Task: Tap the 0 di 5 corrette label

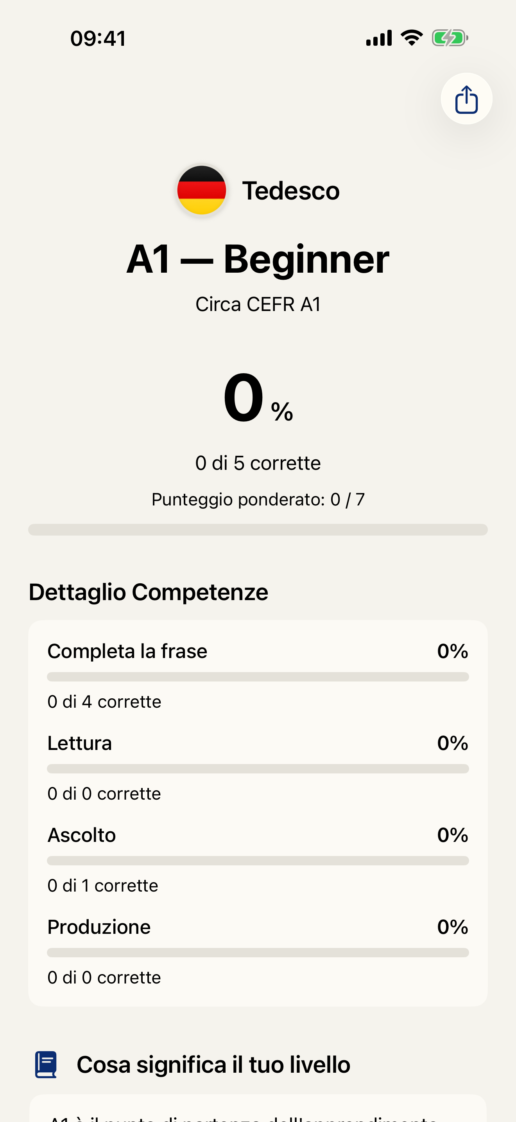Action: coord(258,463)
